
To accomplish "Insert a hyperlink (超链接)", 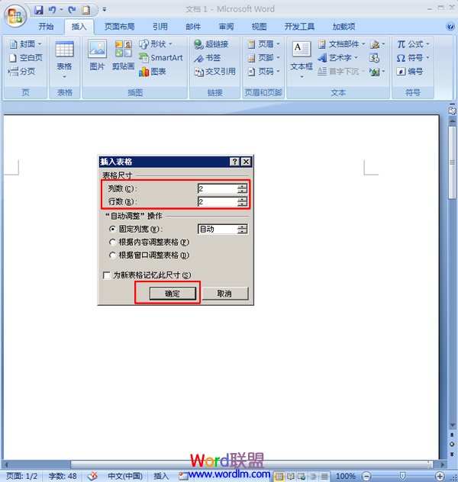I will [211, 44].
